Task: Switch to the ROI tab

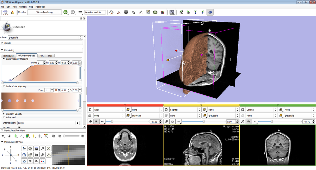Action: click(41, 56)
